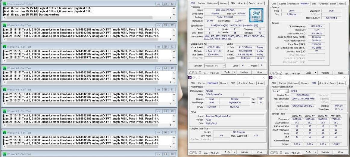350x157 pixels.
Task: Click the Worker #1 Self-Test window icon
Action: click(5, 25)
